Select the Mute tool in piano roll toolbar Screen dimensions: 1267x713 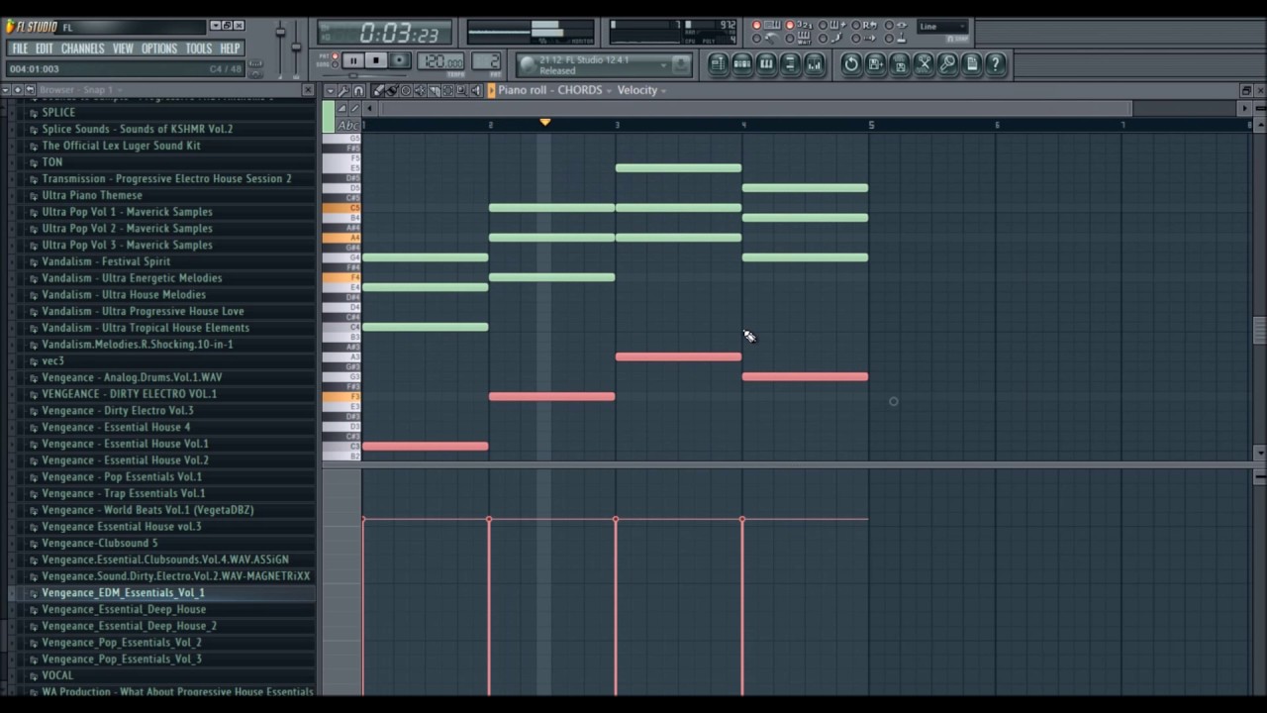(x=420, y=90)
